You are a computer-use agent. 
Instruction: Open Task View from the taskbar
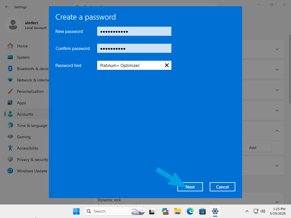(x=152, y=211)
